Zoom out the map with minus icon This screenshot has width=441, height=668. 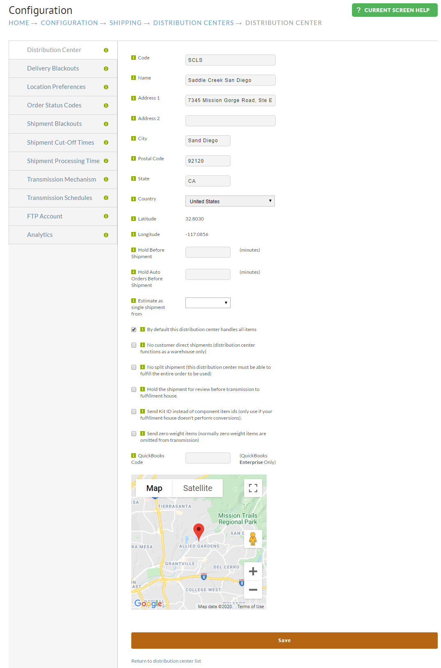(x=253, y=590)
